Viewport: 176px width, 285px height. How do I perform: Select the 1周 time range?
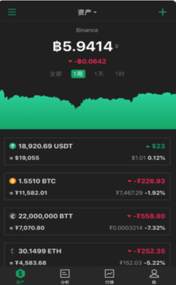click(78, 74)
